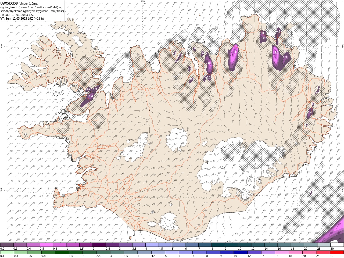The height and width of the screenshot is (258, 344).
Task: Click the dark teal snow swatch at 8
Action: (x=218, y=245)
